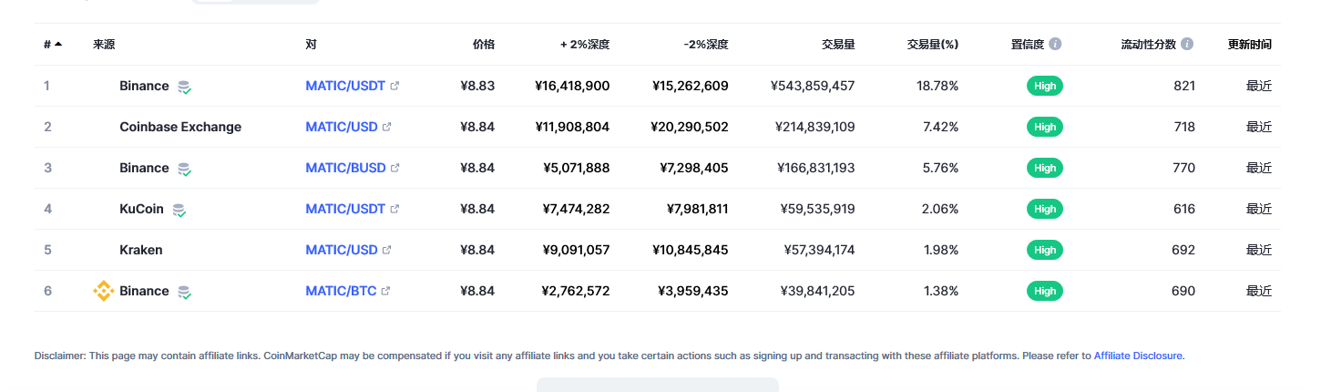Sort by the 更新时间 column header

point(1250,44)
